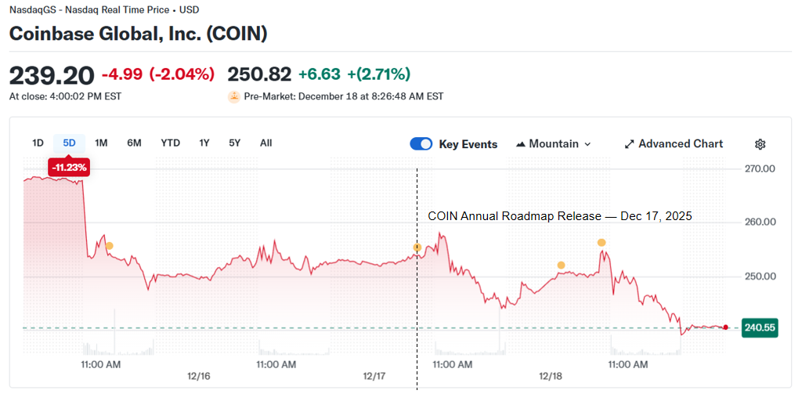The width and height of the screenshot is (802, 394).
Task: Click the orange event dot on dashed line
Action: (x=417, y=248)
